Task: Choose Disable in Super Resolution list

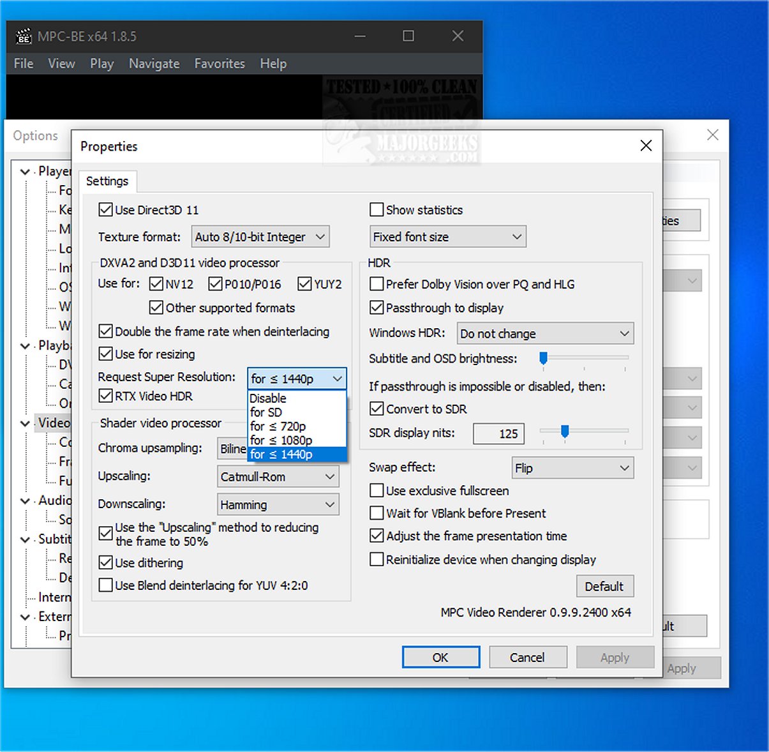Action: click(268, 398)
